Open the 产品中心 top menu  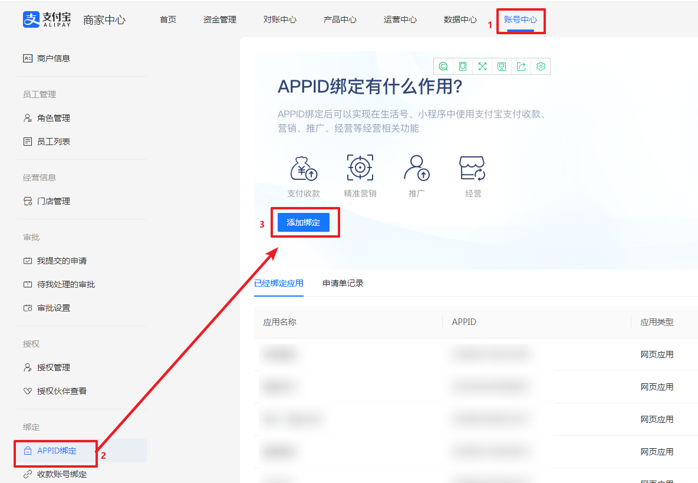pyautogui.click(x=340, y=19)
